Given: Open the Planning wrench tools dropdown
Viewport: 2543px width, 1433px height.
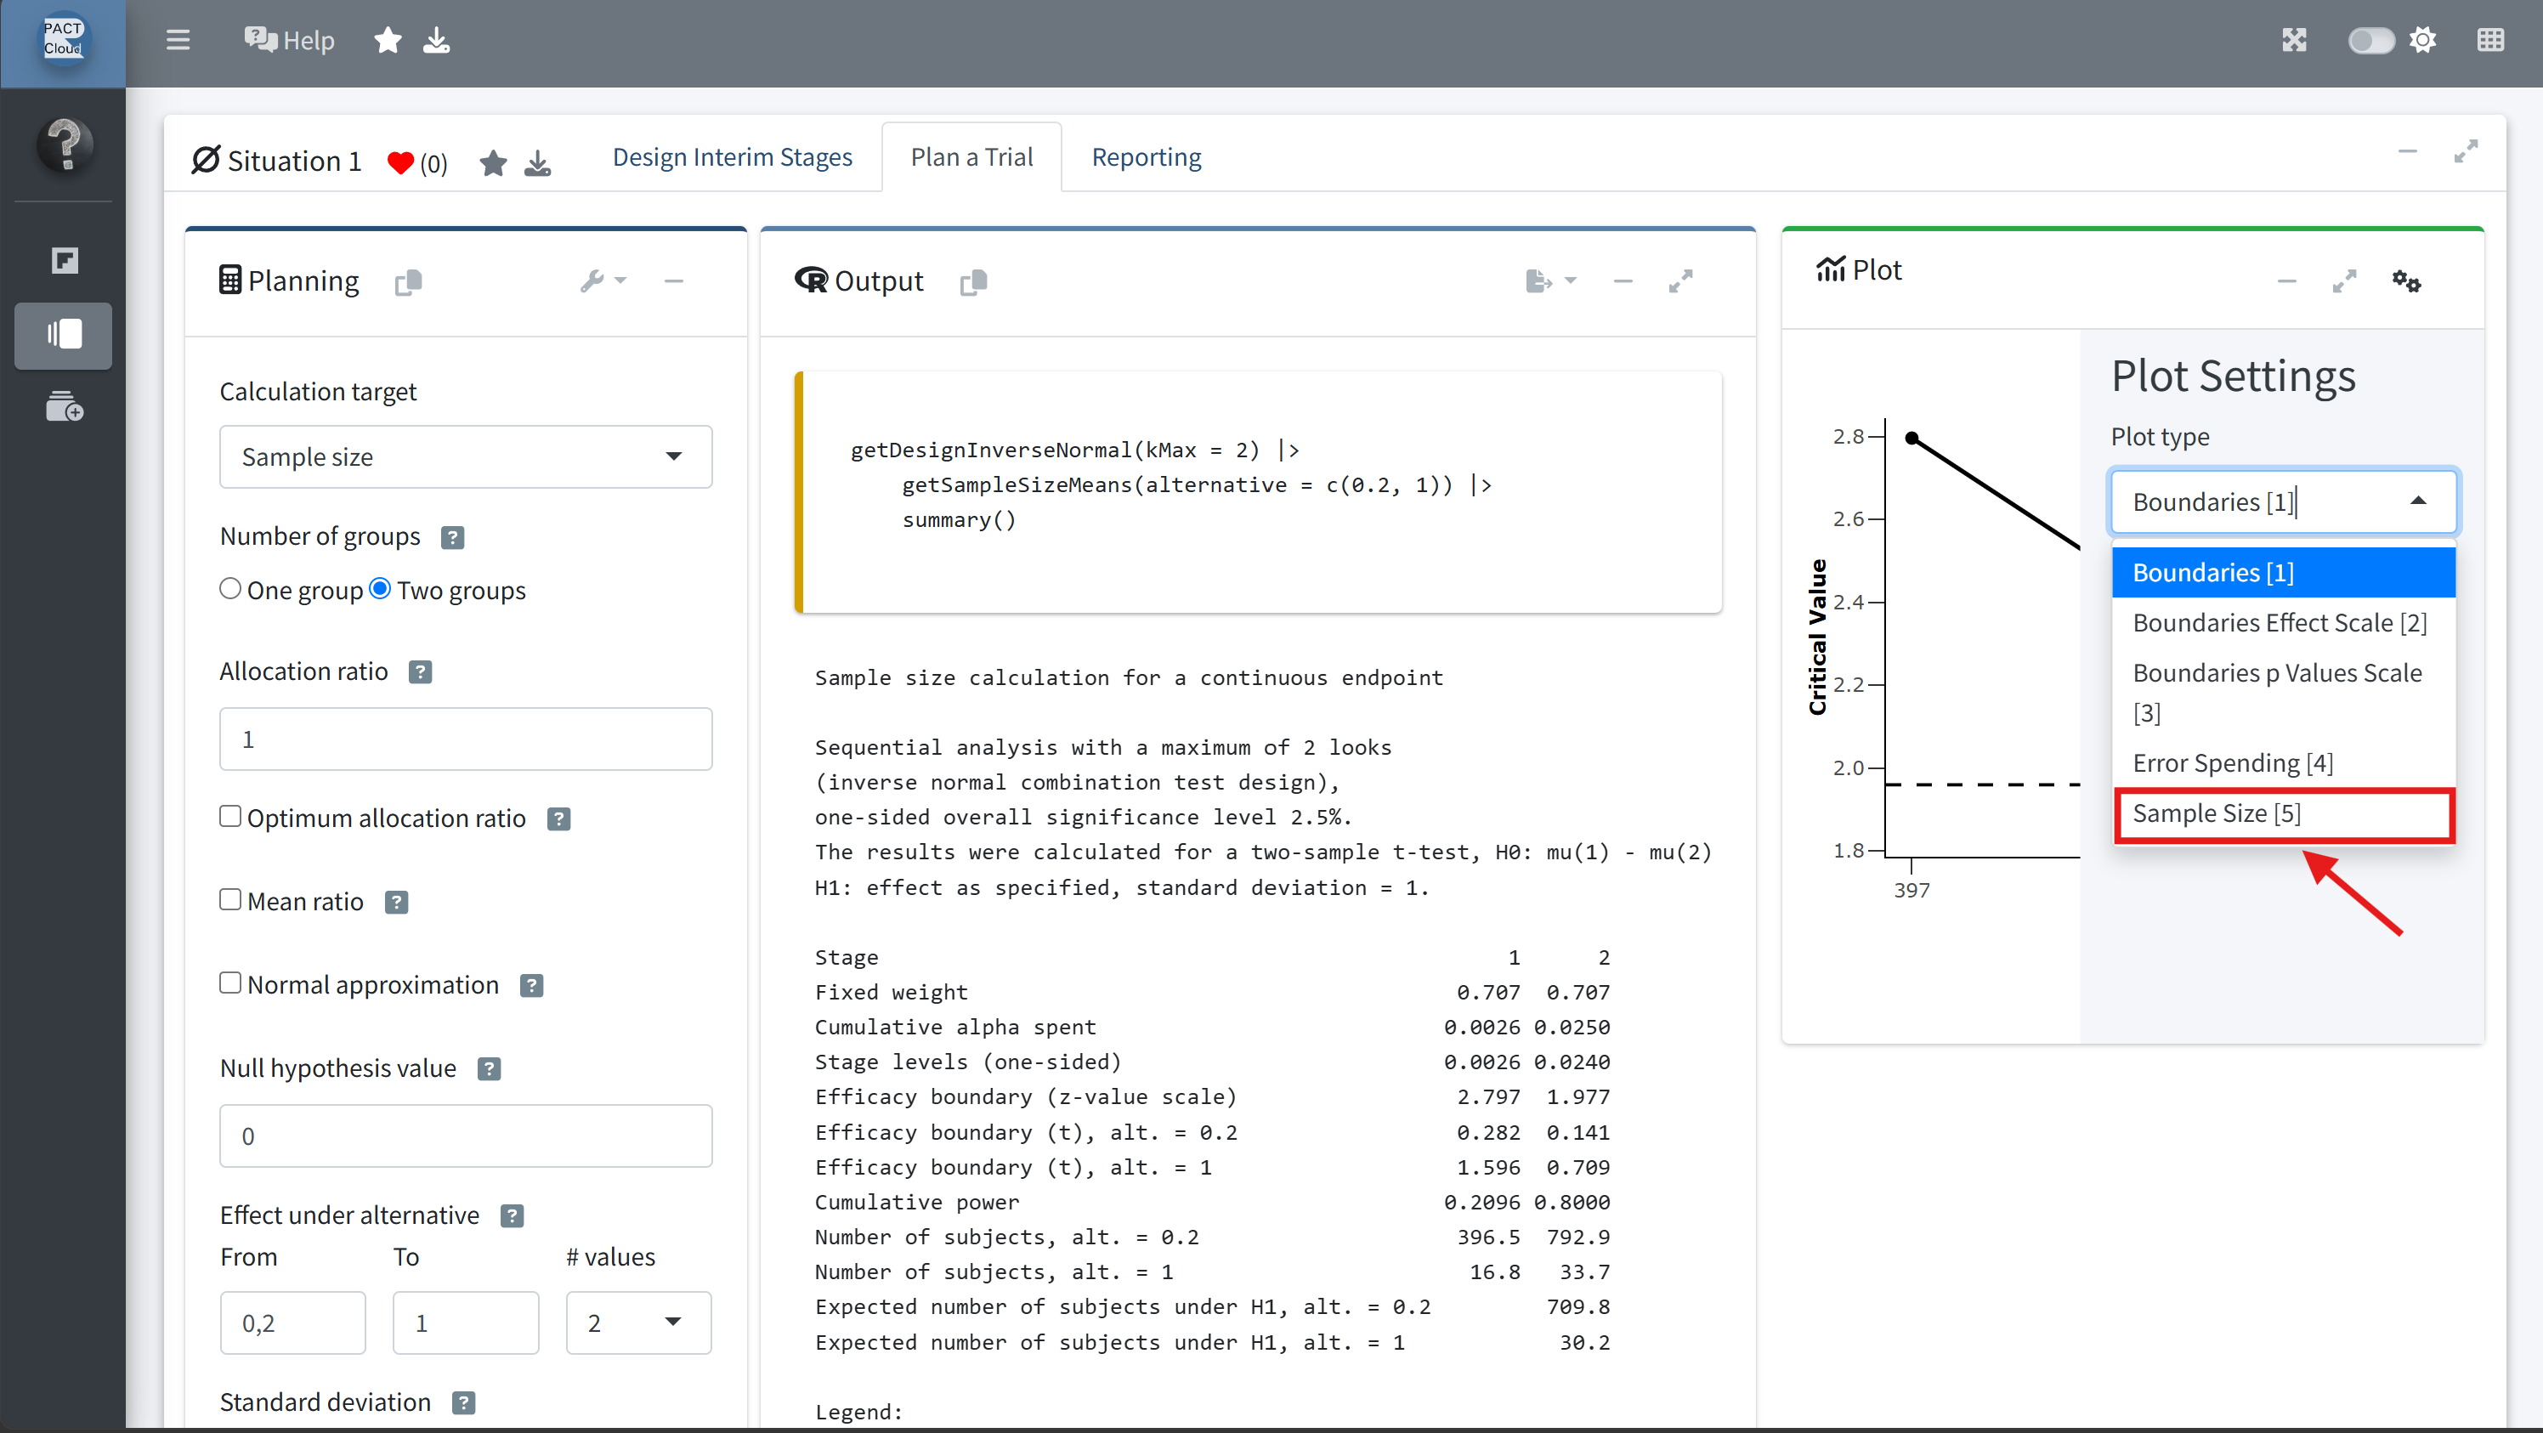Looking at the screenshot, I should point(603,281).
